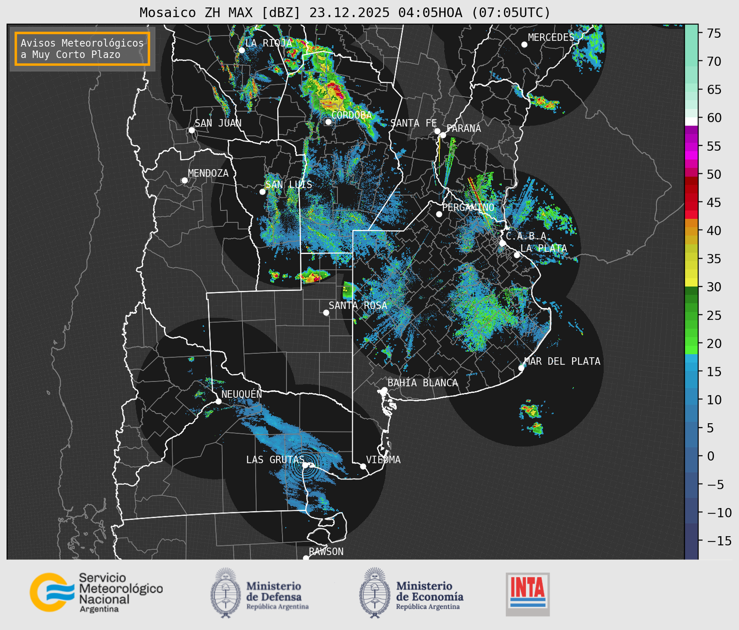Click the RAWSON label
This screenshot has height=630, width=739.
click(326, 552)
